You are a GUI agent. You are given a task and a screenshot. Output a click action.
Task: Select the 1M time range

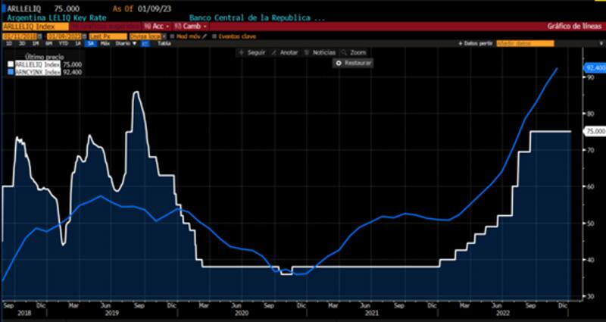35,43
